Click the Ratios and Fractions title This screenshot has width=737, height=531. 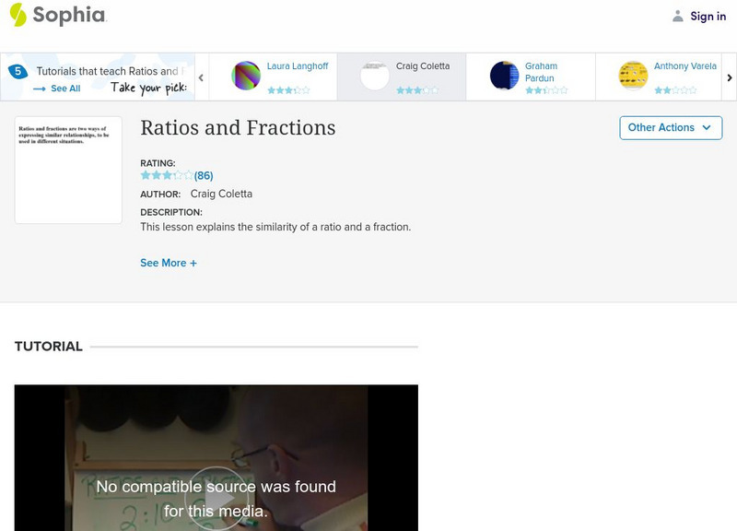pos(238,128)
